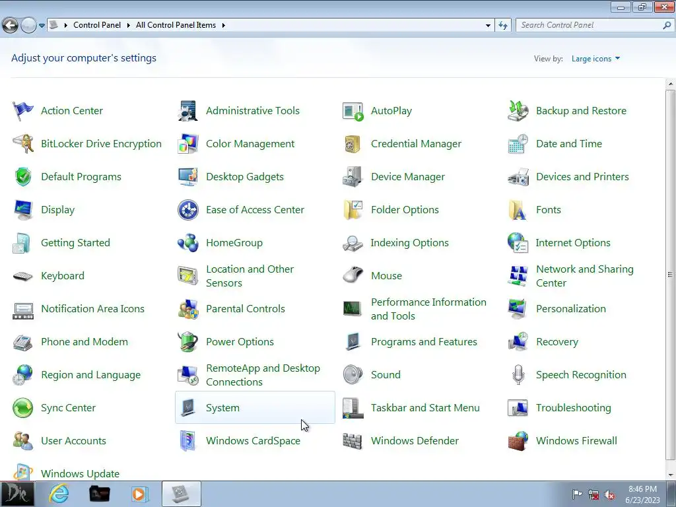Open the Windows Defender icon

(x=353, y=441)
